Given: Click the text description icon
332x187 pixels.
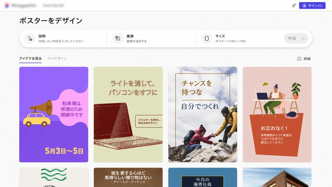Looking at the screenshot, I should click(x=30, y=38).
